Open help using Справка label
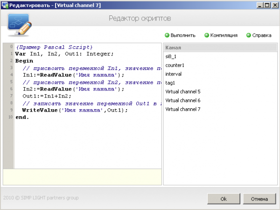 pyautogui.click(x=262, y=35)
